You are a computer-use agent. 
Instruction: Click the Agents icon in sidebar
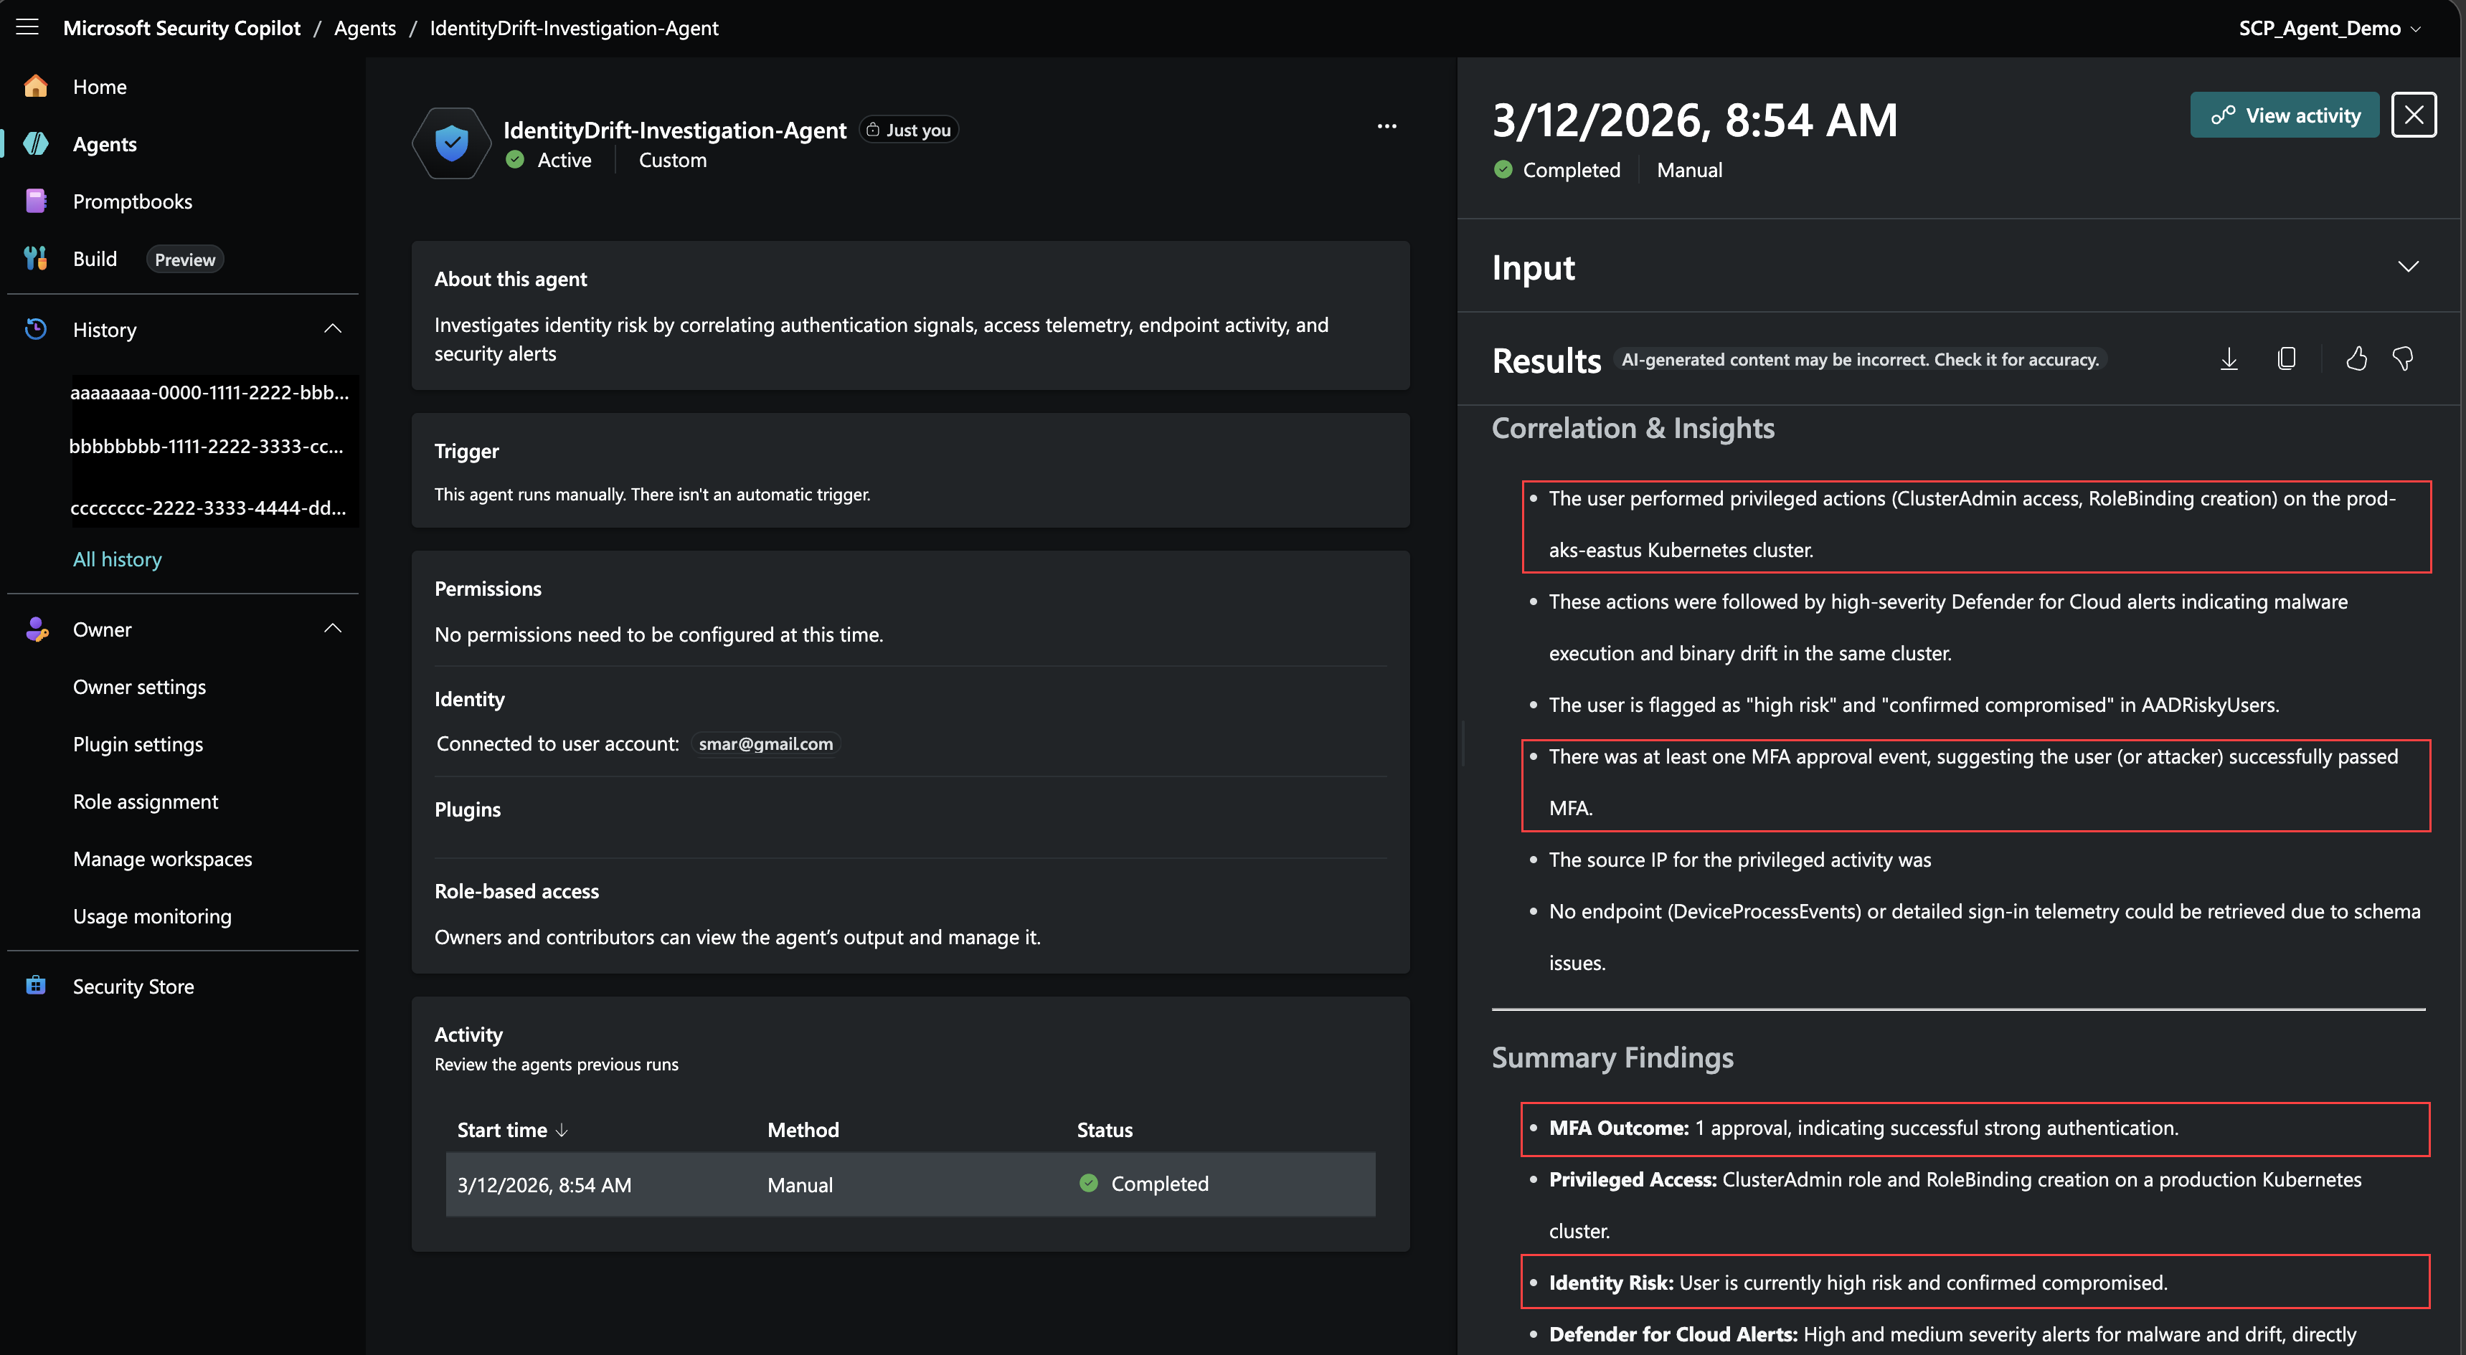click(x=35, y=143)
